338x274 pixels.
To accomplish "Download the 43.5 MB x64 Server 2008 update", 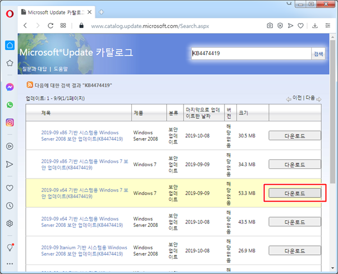I will tap(295, 222).
